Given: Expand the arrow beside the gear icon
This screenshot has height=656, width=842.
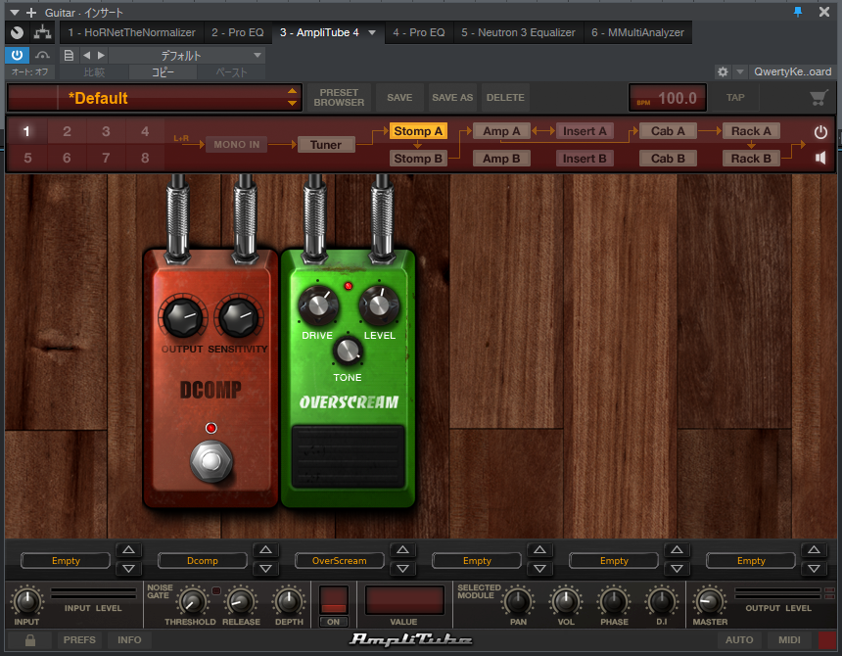Looking at the screenshot, I should coord(740,71).
